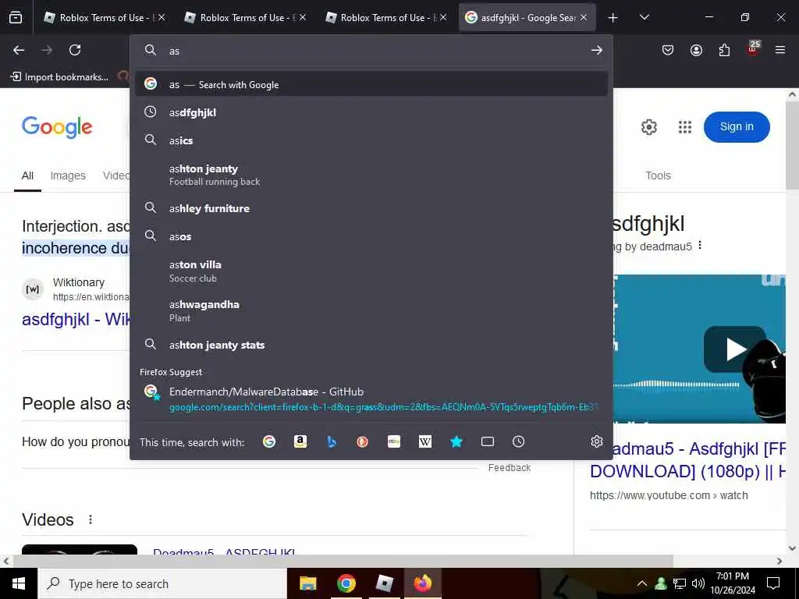The image size is (799, 599).
Task: Search this time with Amazon icon
Action: coord(300,441)
